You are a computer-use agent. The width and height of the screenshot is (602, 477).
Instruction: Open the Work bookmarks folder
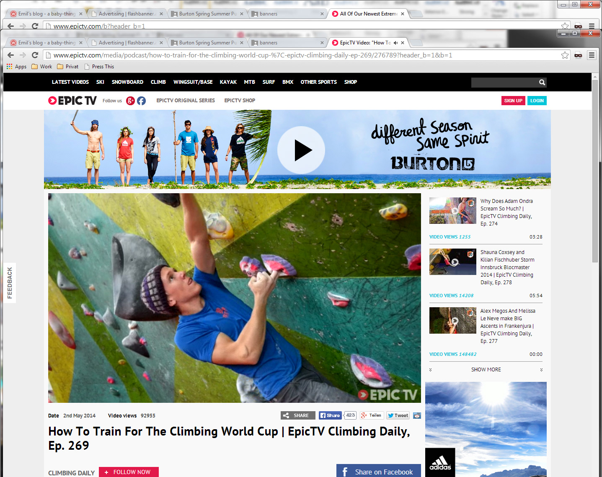42,67
